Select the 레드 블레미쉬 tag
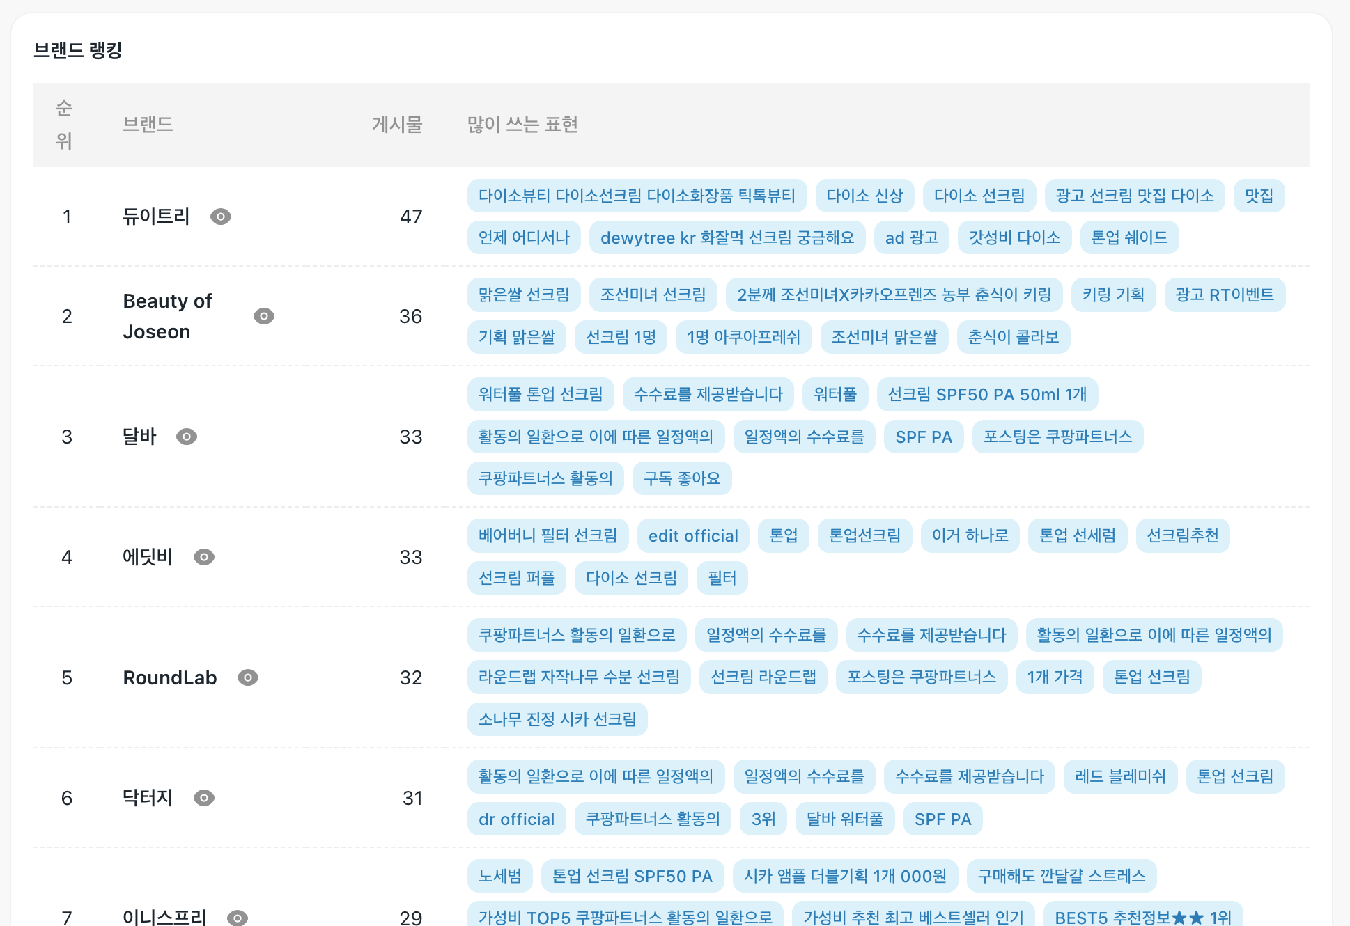The image size is (1350, 926). coord(1120,776)
